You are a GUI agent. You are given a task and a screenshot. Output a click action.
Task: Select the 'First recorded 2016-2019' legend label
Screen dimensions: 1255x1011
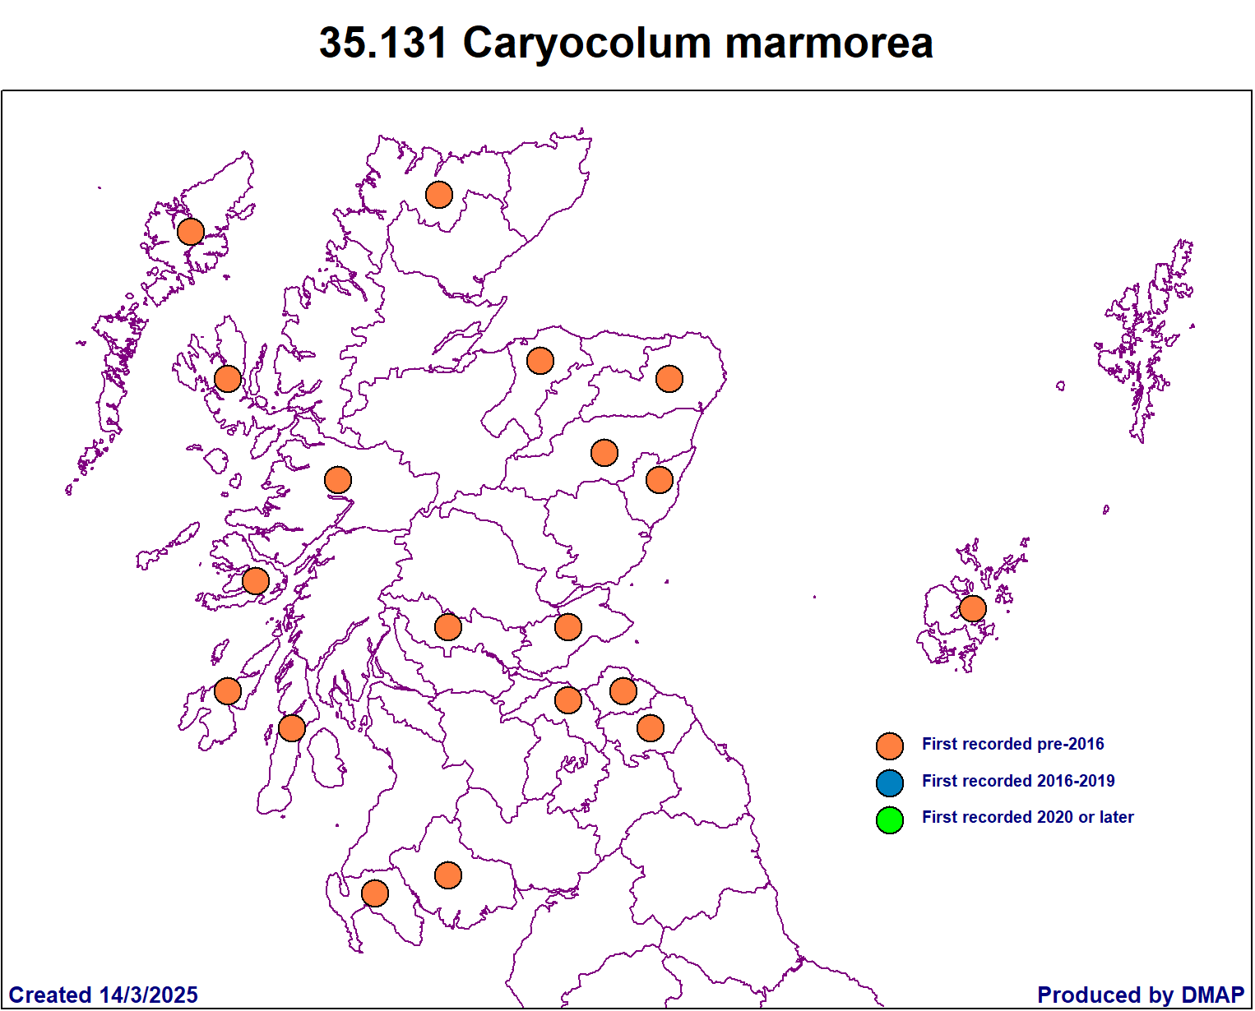tap(1018, 781)
